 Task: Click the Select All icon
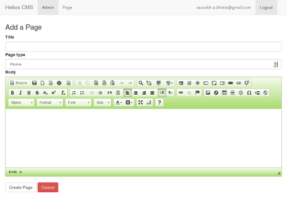158,83
